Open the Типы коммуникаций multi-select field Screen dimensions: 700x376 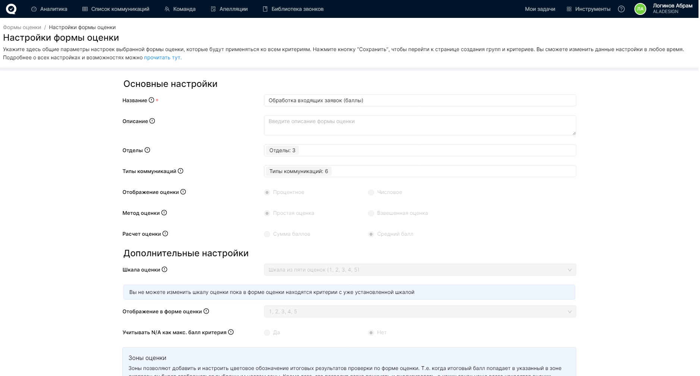tap(420, 171)
